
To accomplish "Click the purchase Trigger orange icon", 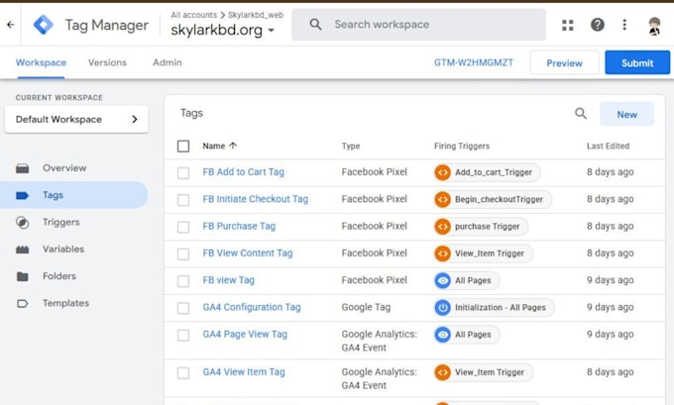I will (x=442, y=227).
